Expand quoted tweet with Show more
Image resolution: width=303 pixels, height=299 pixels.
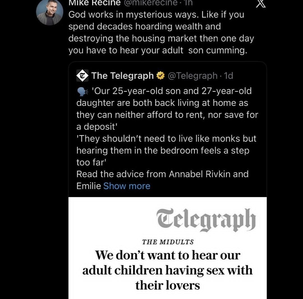(127, 186)
